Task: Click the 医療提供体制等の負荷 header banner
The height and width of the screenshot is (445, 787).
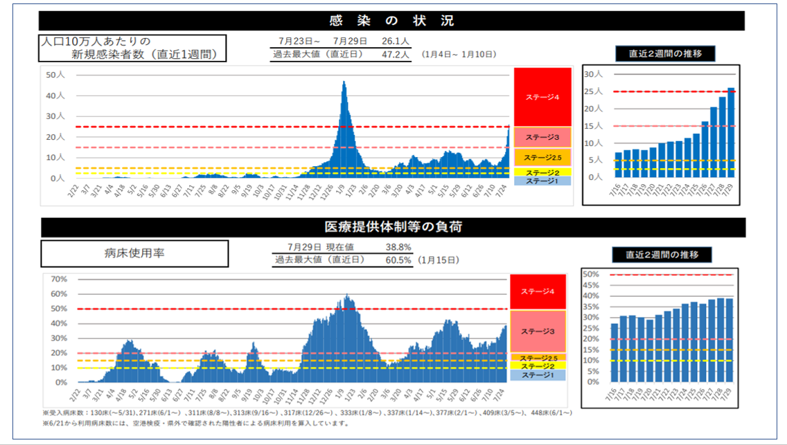Action: click(393, 227)
